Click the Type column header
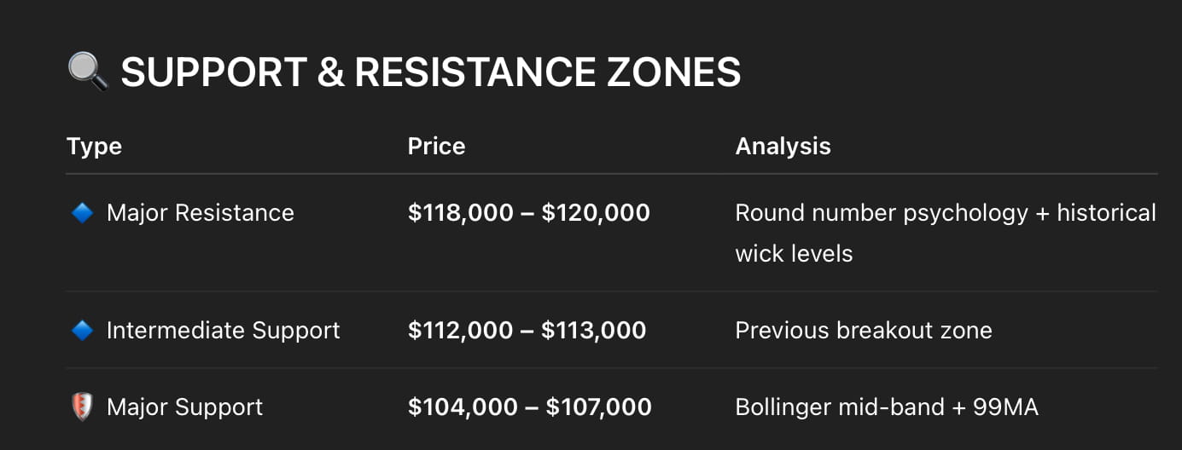 94,146
